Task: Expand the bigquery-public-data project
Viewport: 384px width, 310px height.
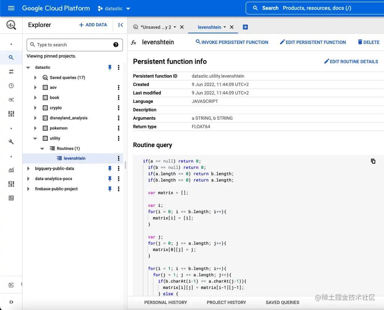Action: [x=28, y=169]
